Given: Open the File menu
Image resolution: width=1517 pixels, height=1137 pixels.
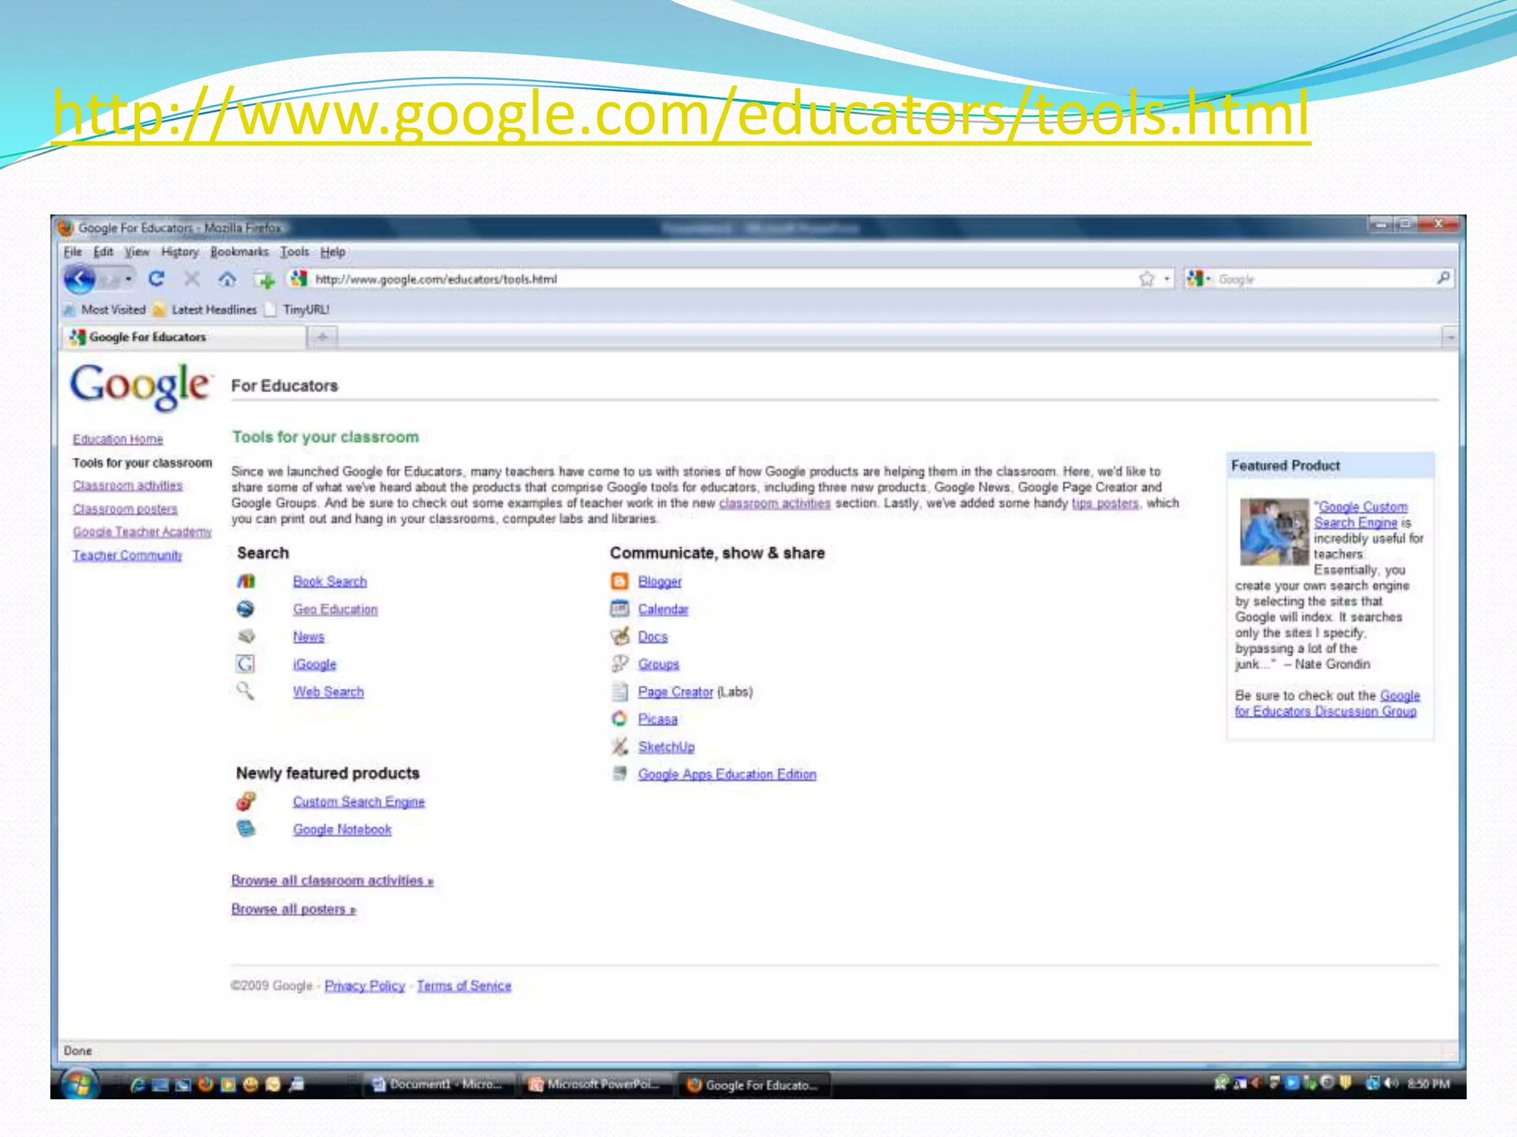Looking at the screenshot, I should click(73, 252).
